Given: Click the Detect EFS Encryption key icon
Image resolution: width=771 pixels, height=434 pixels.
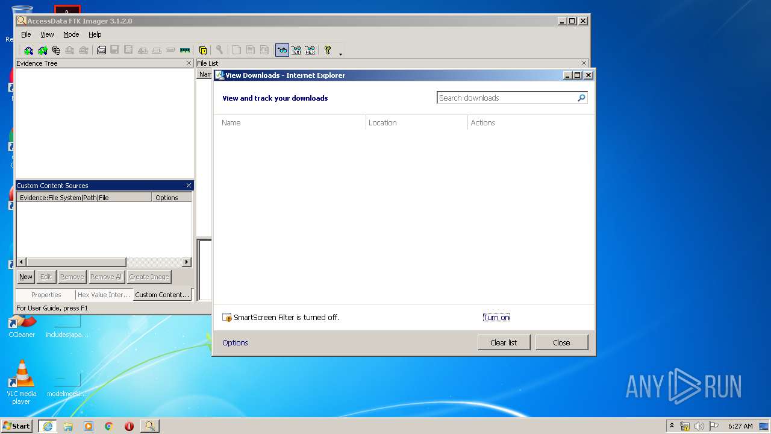Looking at the screenshot, I should click(x=219, y=50).
